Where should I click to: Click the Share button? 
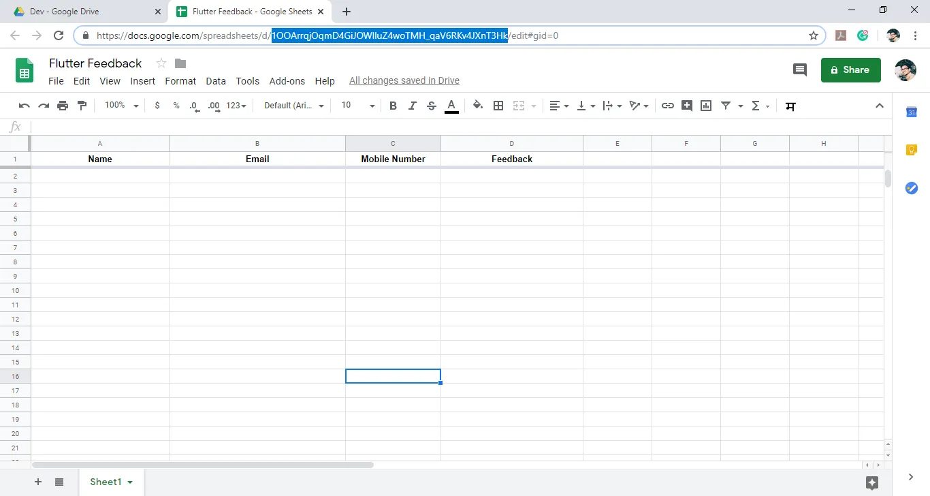click(850, 69)
